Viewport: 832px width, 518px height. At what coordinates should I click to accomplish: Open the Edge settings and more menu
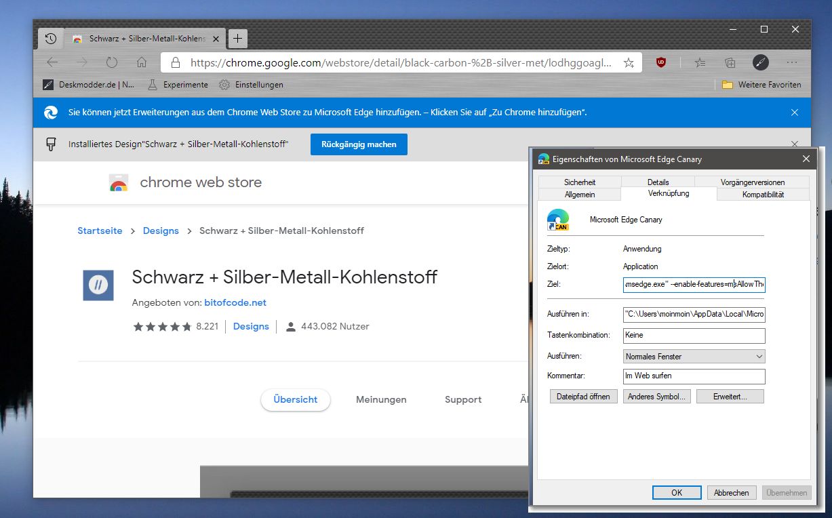pos(791,62)
